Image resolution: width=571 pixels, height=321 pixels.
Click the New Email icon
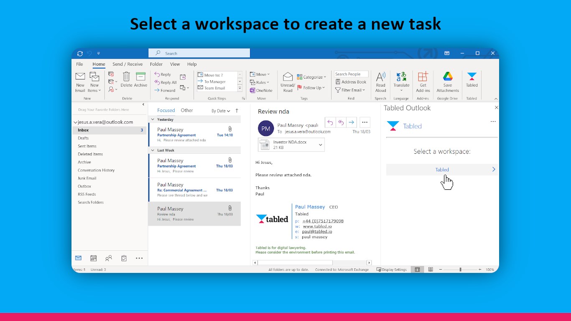tap(80, 77)
